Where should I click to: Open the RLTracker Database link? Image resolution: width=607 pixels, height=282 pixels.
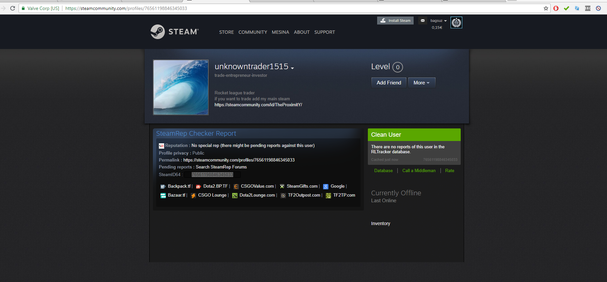383,170
